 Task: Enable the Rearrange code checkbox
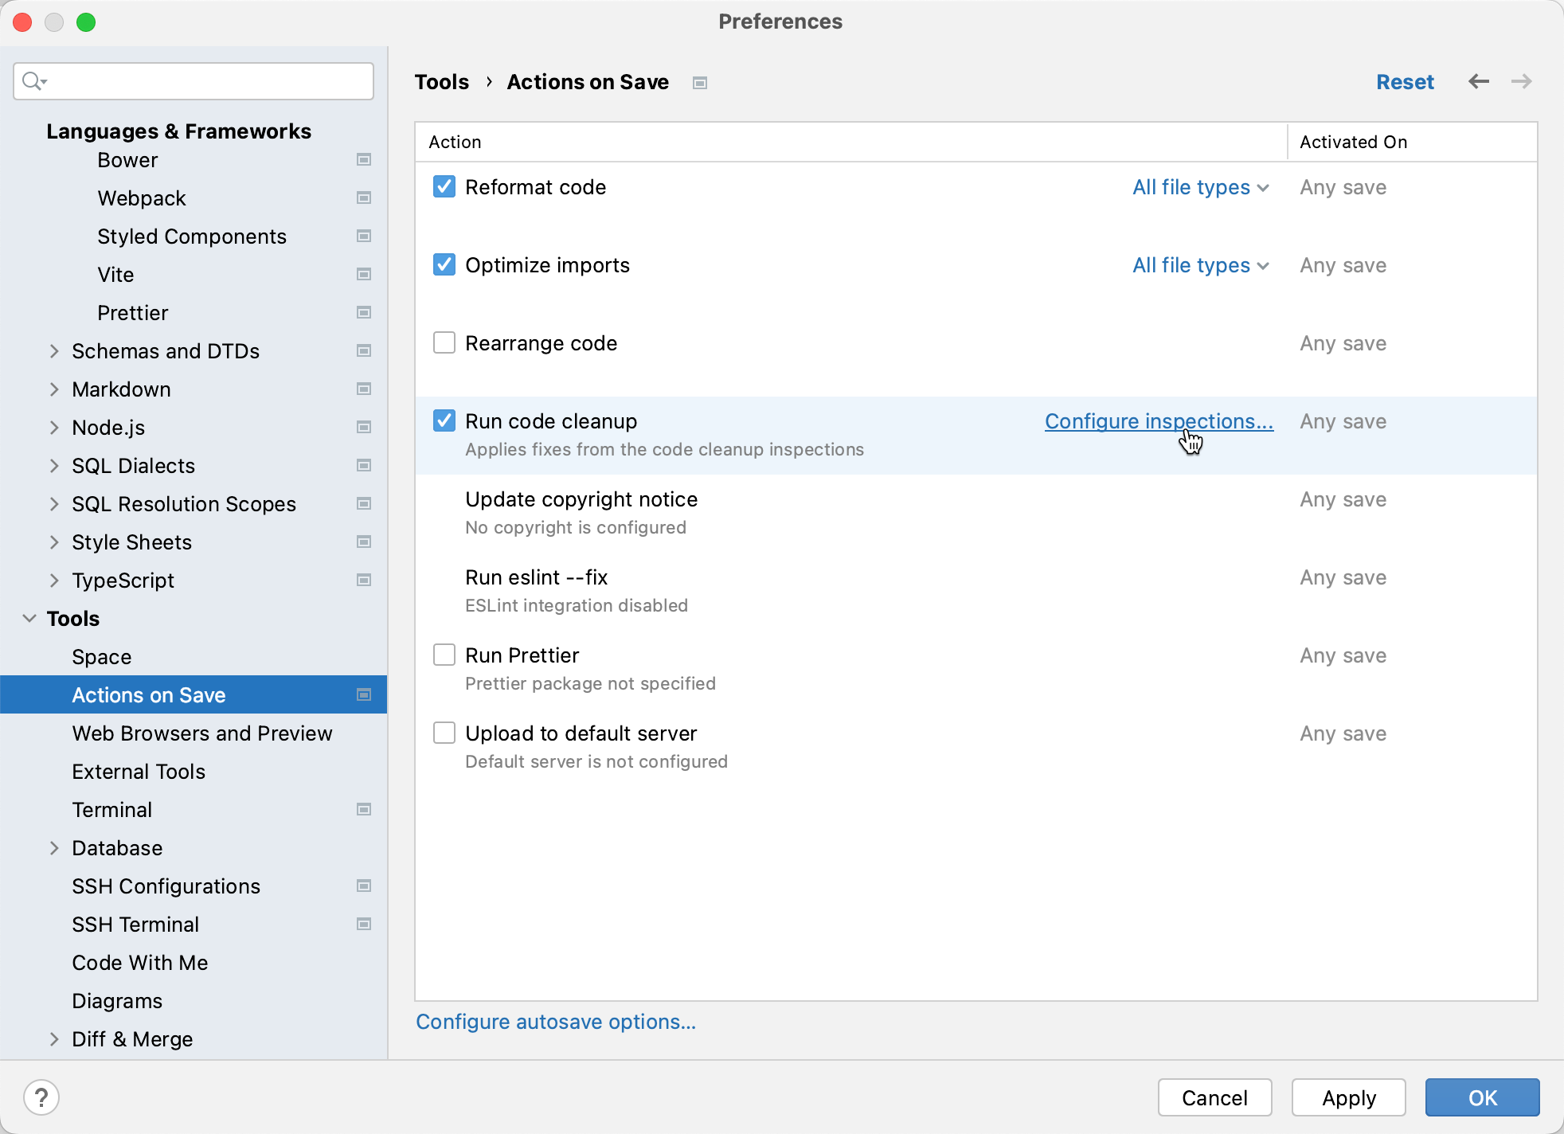pyautogui.click(x=444, y=342)
